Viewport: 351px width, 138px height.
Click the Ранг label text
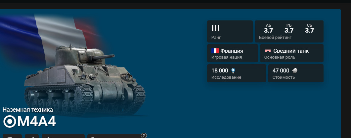(216, 38)
